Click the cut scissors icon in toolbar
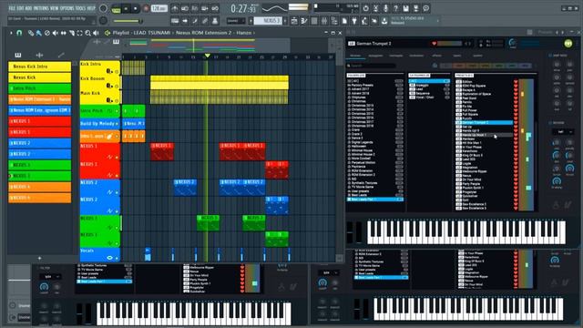Image resolution: width=583 pixels, height=328 pixels. click(375, 8)
